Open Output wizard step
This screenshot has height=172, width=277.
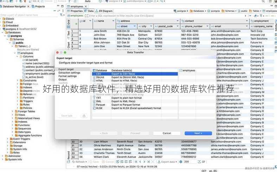pos(62,80)
